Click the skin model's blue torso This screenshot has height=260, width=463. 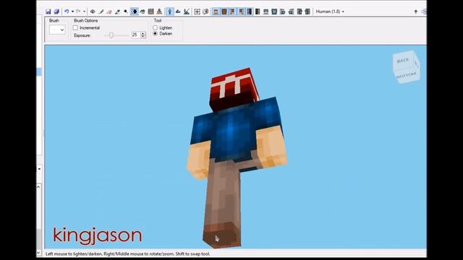pos(233,133)
